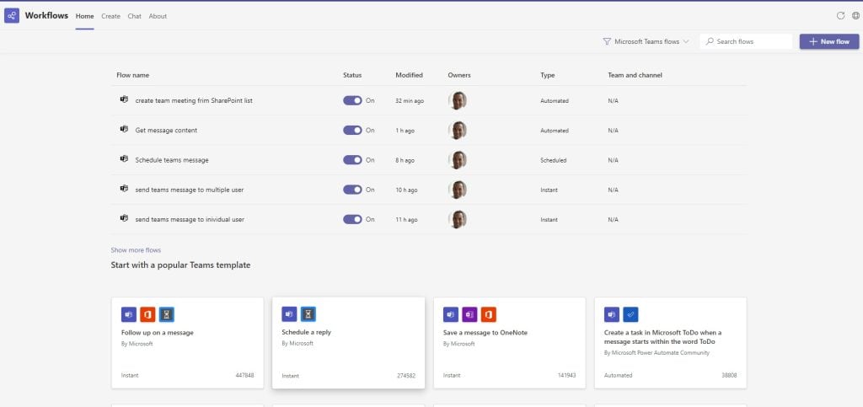Open the Schedule teams message flow
This screenshot has height=407, width=863.
click(x=172, y=160)
